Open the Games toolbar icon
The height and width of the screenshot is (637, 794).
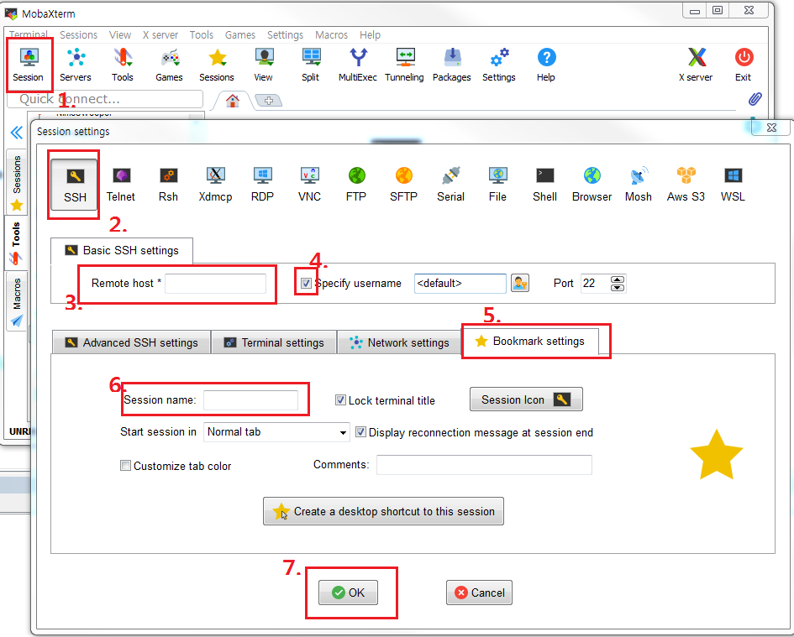pyautogui.click(x=169, y=65)
